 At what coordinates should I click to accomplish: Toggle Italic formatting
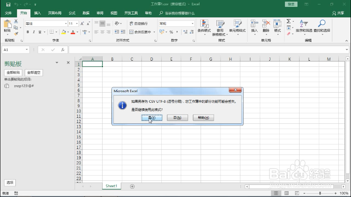click(34, 32)
